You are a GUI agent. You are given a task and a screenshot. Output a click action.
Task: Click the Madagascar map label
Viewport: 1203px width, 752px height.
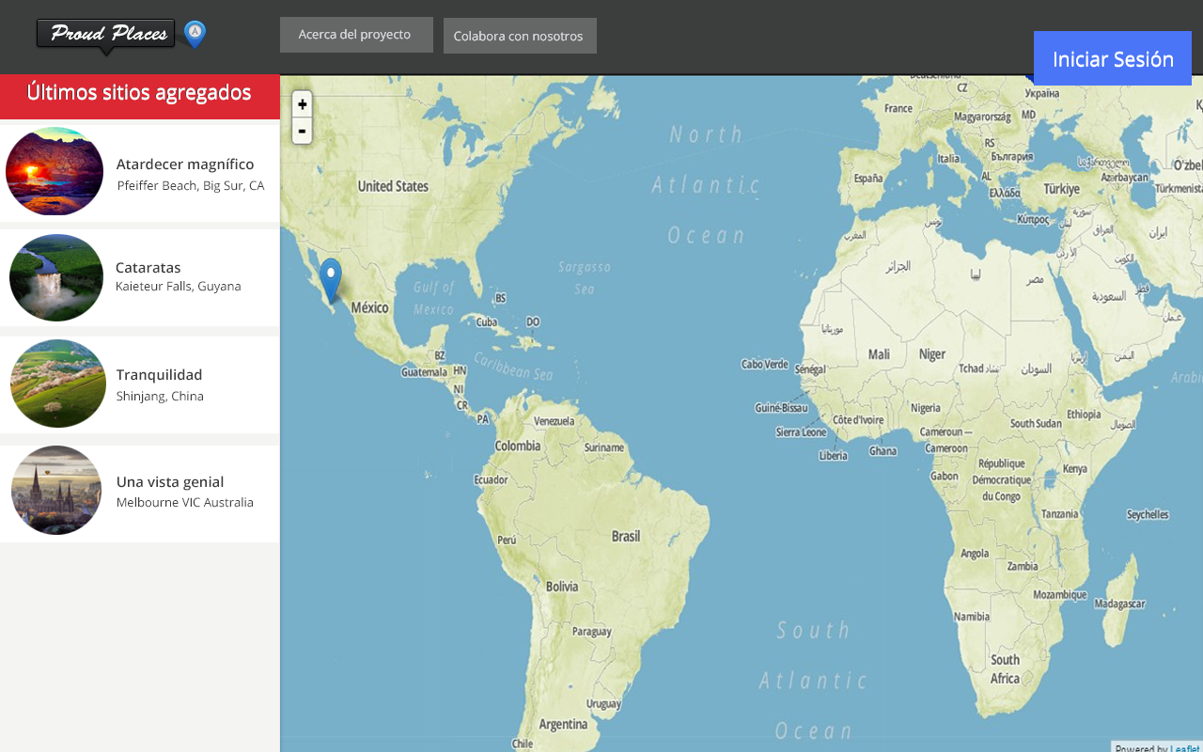1119,604
